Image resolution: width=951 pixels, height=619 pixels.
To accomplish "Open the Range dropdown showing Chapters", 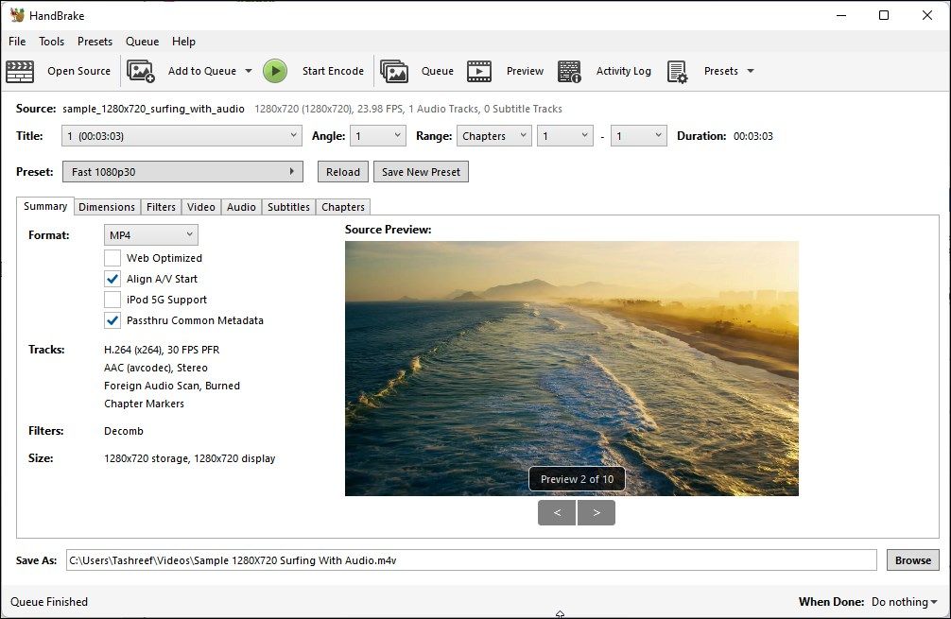I will coord(493,135).
